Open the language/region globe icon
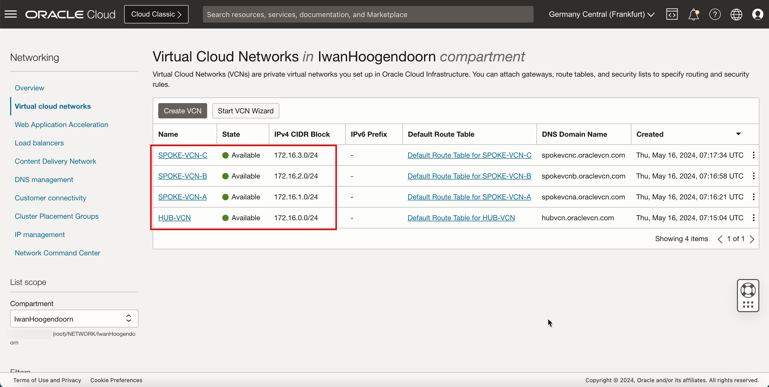Viewport: 769px width, 387px height. pos(736,14)
